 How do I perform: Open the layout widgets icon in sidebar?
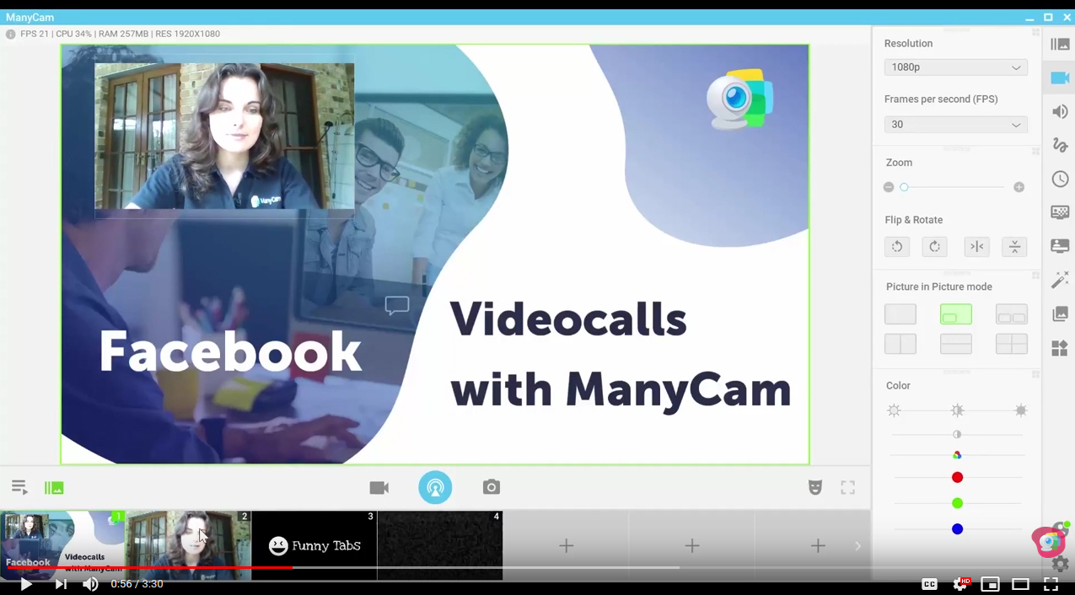pyautogui.click(x=1060, y=347)
